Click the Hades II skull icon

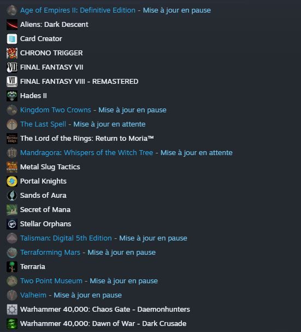pos(12,96)
